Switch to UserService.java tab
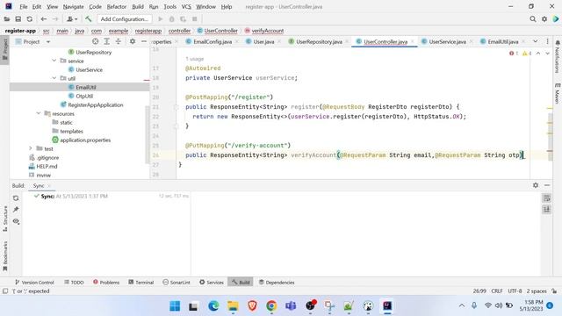This screenshot has width=562, height=316. pos(447,42)
